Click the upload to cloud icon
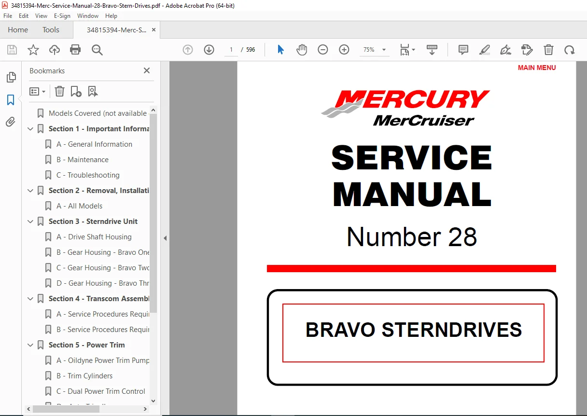The height and width of the screenshot is (416, 587). 55,50
